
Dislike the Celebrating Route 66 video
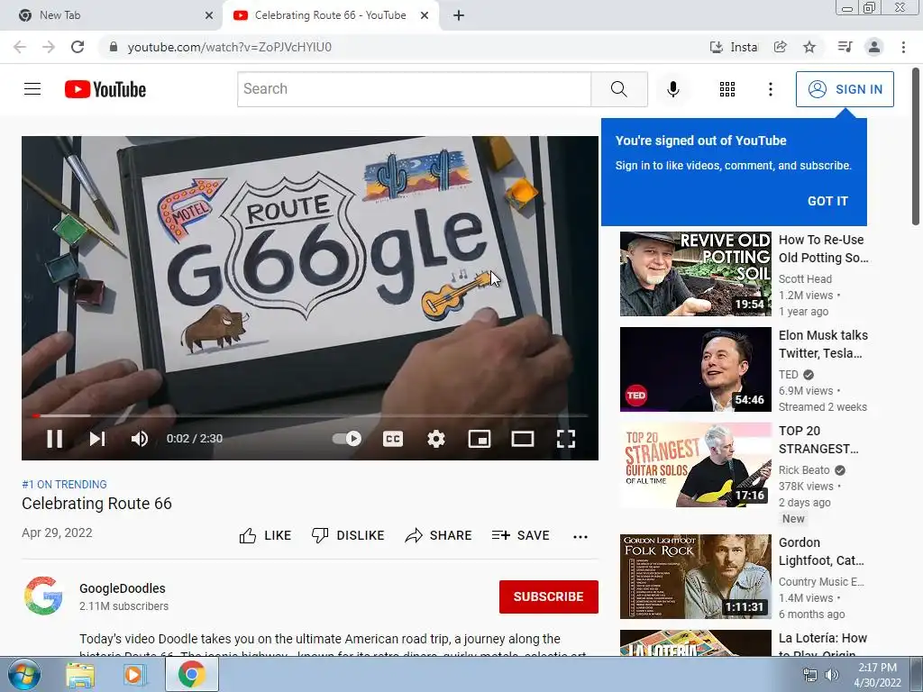(x=348, y=535)
